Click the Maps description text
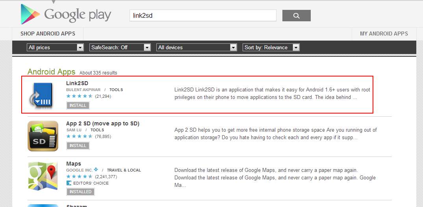 275,178
